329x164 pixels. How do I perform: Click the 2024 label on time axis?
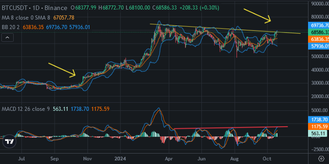coord(120,159)
